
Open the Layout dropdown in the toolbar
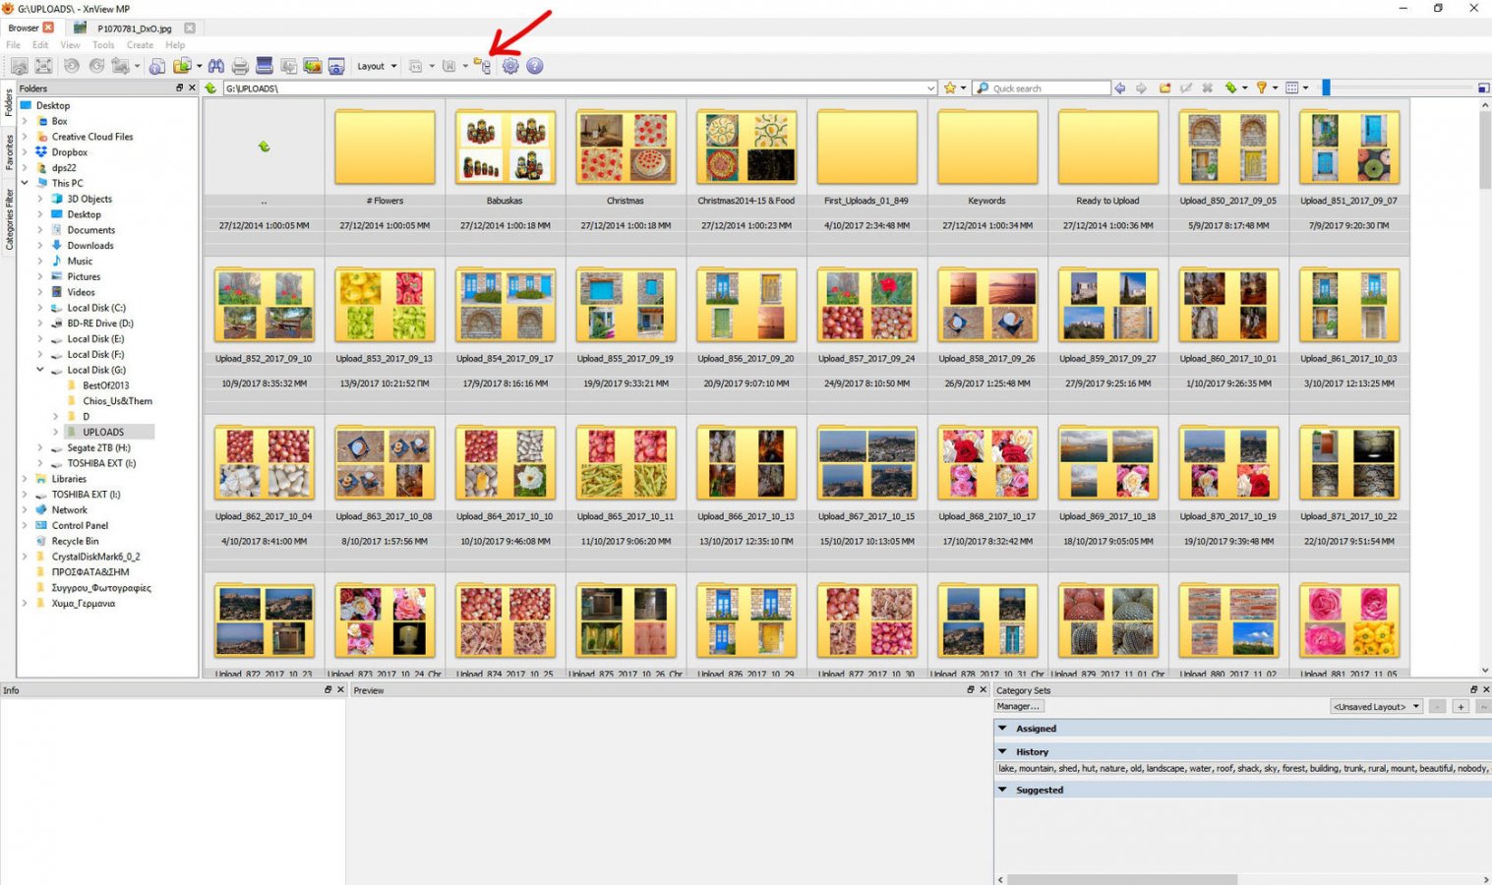(x=377, y=66)
